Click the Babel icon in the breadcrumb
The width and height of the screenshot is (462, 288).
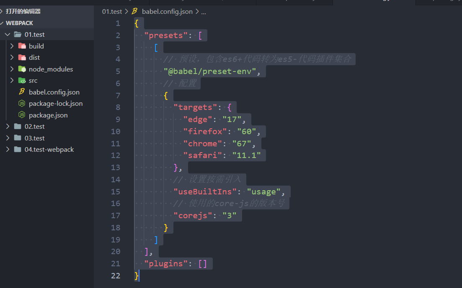134,11
